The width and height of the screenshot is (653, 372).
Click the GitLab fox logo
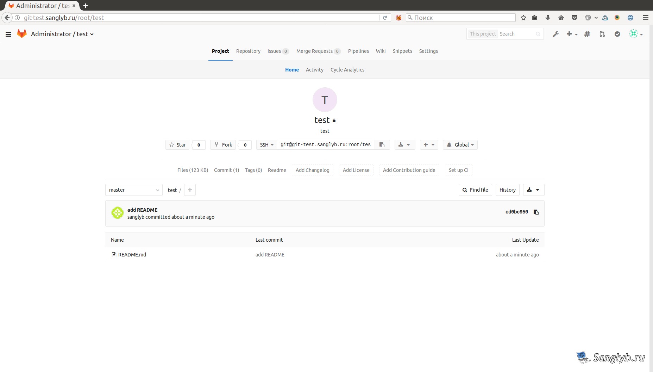[x=22, y=34]
